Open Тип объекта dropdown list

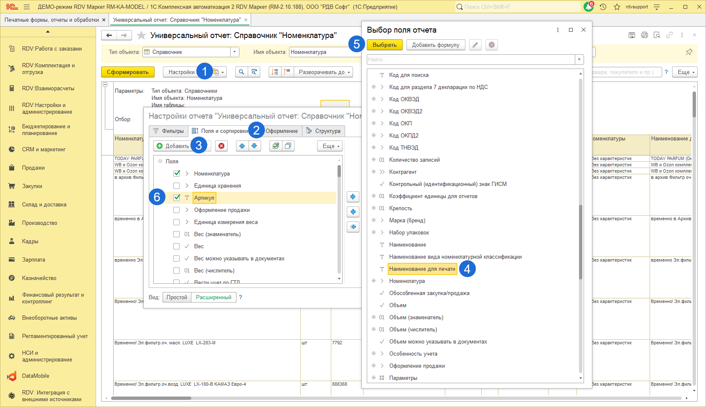point(235,52)
